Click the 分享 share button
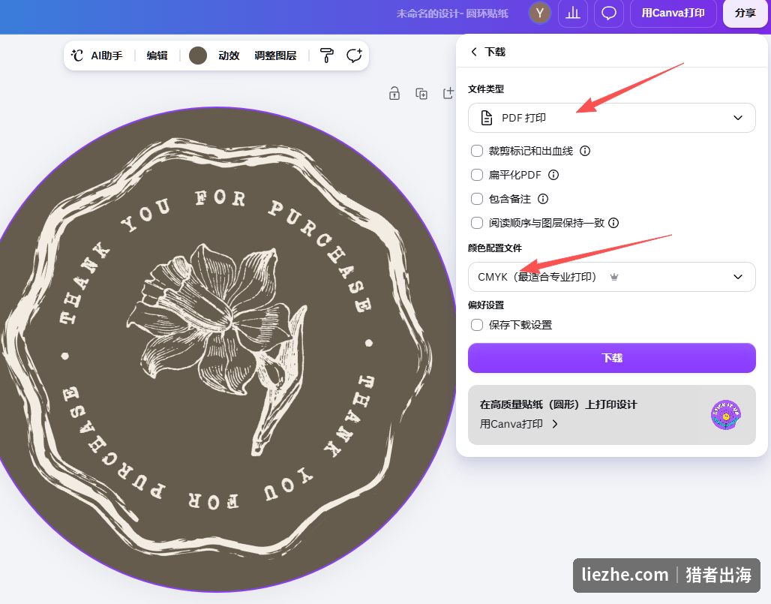The height and width of the screenshot is (604, 771). (x=745, y=14)
